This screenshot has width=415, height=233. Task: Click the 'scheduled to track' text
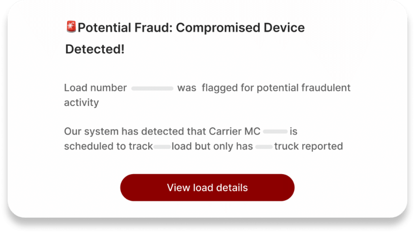point(109,146)
